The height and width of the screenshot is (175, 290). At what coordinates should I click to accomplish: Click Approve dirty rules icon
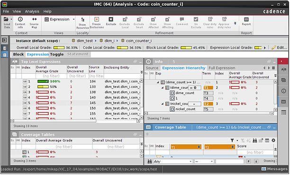pyautogui.click(x=224, y=19)
